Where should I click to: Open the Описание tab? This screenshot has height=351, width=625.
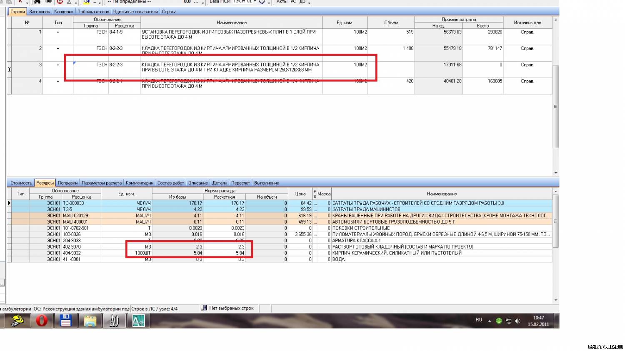pyautogui.click(x=198, y=183)
